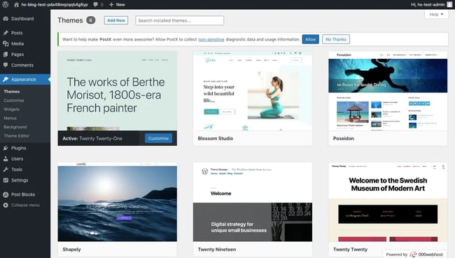Open the site name link in the admin bar
Viewport: 455px width, 258px height.
pyautogui.click(x=55, y=5)
